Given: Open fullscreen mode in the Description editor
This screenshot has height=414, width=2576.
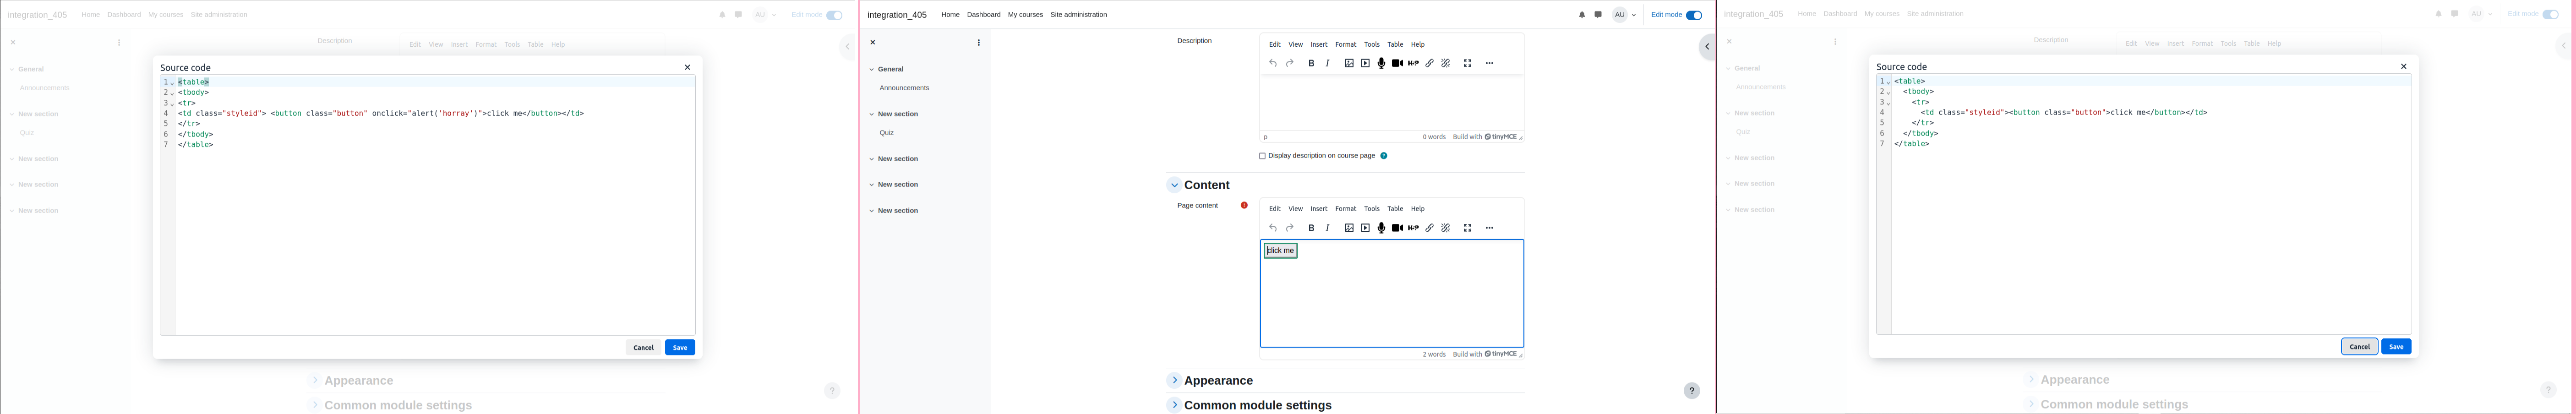Looking at the screenshot, I should pyautogui.click(x=1468, y=64).
